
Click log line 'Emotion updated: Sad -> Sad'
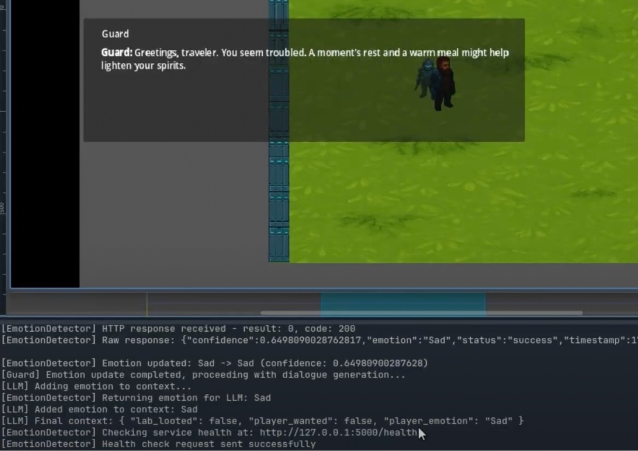tap(214, 363)
